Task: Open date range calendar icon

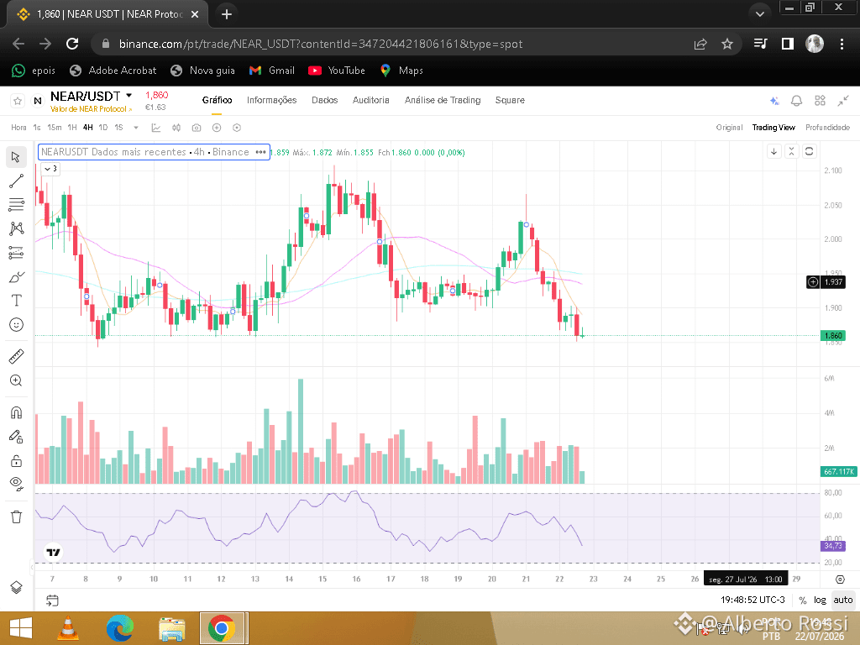Action: [x=52, y=600]
